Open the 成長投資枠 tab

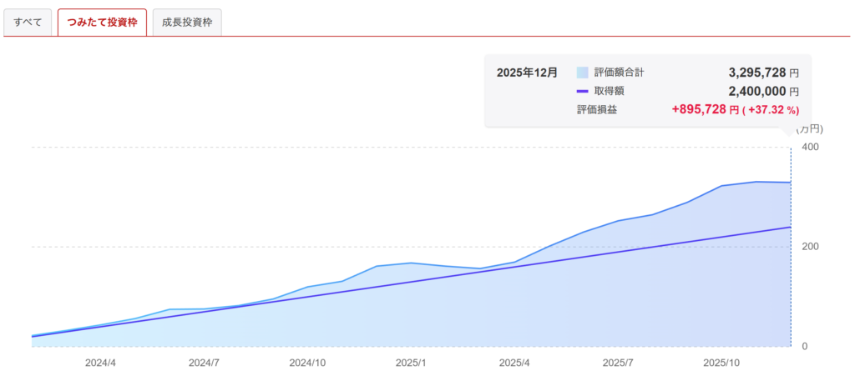click(x=186, y=23)
